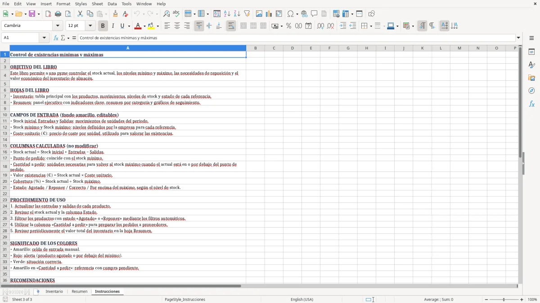Click the Export as PDF icon
This screenshot has width=540, height=303.
tap(48, 14)
